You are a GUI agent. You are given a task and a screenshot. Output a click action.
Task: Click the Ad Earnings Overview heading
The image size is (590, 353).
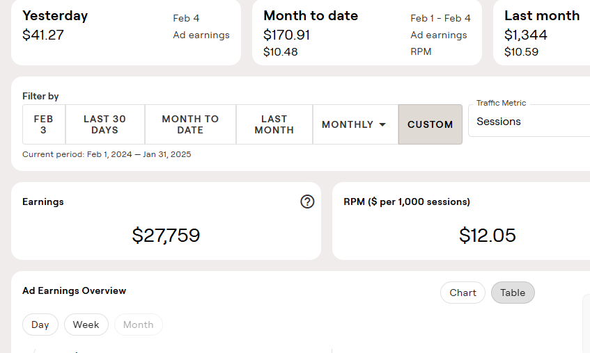coord(74,290)
